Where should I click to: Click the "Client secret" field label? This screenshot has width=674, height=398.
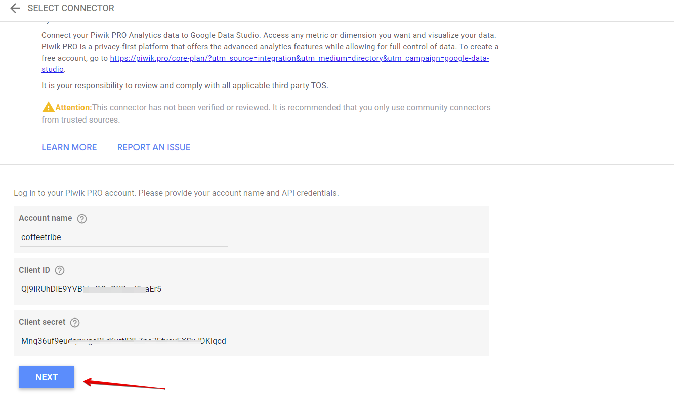coord(42,322)
